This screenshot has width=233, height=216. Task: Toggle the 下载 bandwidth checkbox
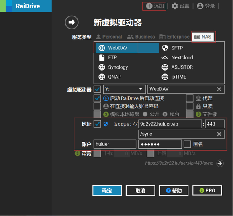[x=97, y=153]
